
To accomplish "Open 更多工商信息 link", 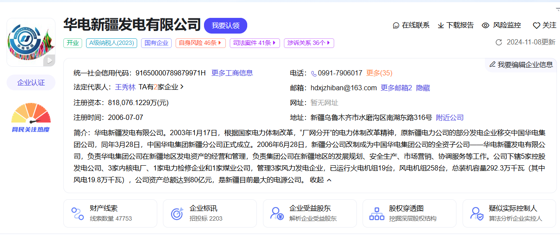I will coord(232,73).
